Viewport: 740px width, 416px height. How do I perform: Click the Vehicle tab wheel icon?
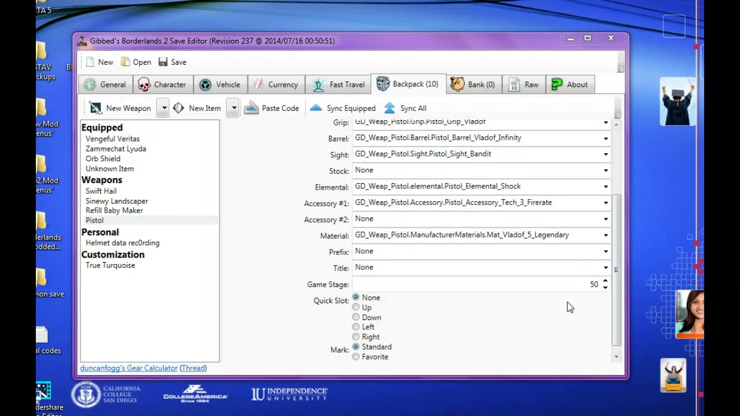click(x=205, y=84)
